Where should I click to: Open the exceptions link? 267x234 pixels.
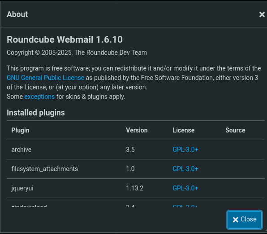pos(39,97)
